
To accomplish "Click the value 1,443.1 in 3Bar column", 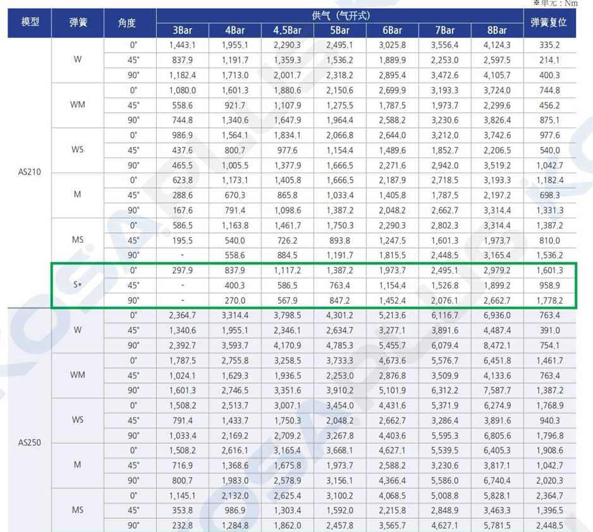I will (x=183, y=45).
